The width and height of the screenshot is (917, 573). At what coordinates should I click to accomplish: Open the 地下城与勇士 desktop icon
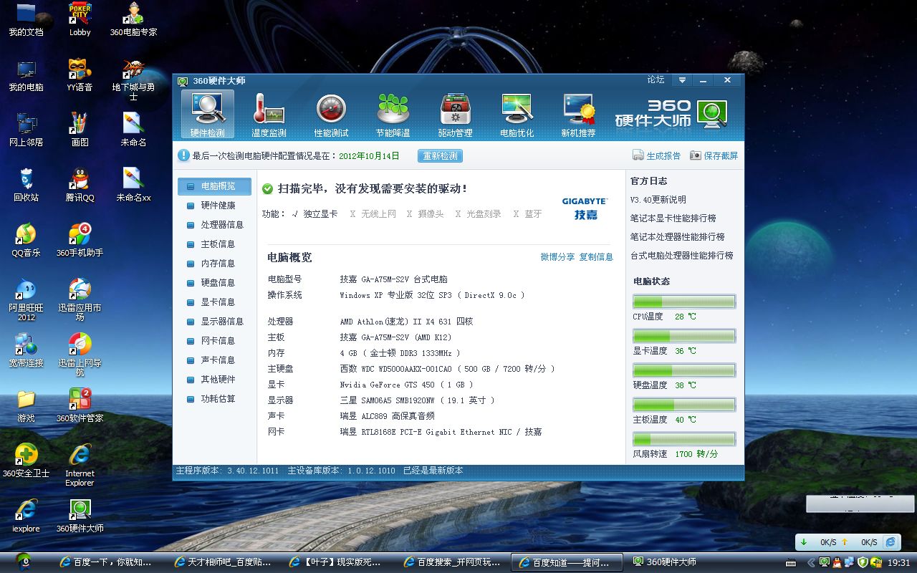(x=133, y=79)
